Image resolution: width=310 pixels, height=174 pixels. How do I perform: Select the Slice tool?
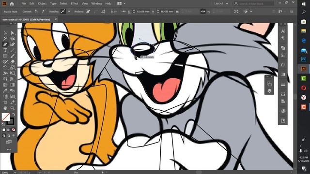[13, 102]
